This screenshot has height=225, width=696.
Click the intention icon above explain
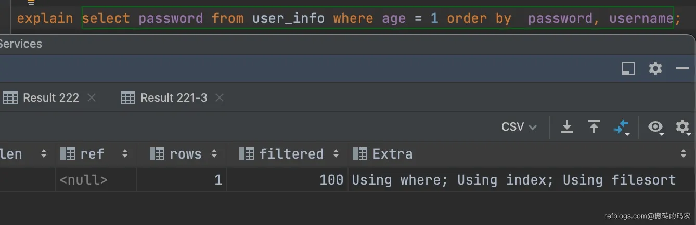[x=31, y=2]
